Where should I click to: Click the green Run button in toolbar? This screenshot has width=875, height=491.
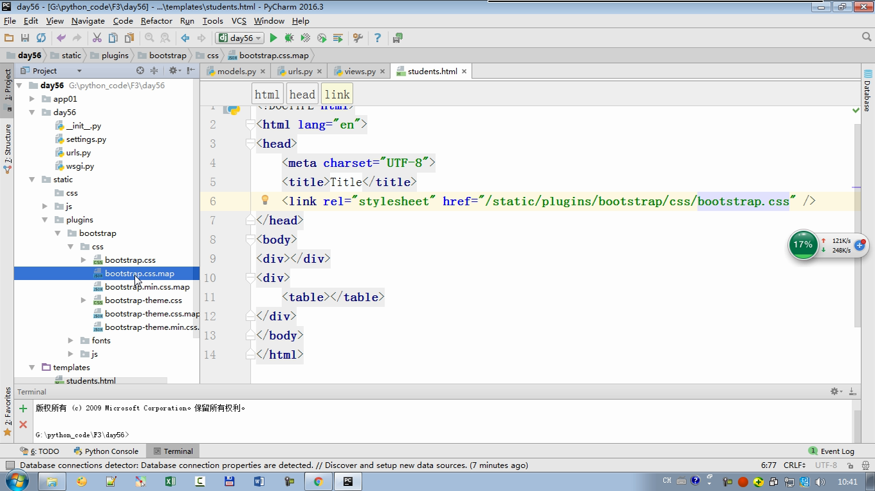[x=273, y=38]
